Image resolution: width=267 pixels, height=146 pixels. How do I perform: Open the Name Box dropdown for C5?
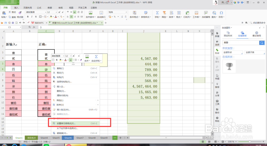coord(21,27)
